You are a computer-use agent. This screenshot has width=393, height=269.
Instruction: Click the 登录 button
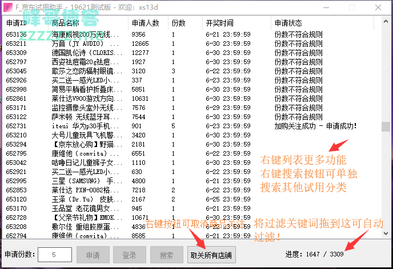point(129,254)
